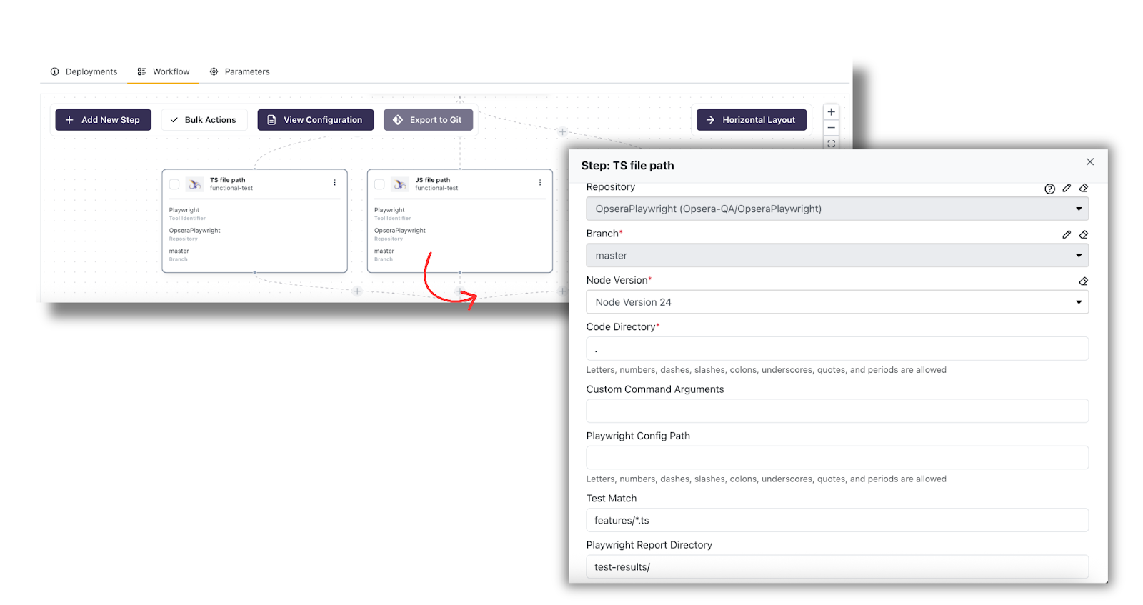Switch to Horizontal Layout
The height and width of the screenshot is (605, 1143).
click(x=751, y=120)
